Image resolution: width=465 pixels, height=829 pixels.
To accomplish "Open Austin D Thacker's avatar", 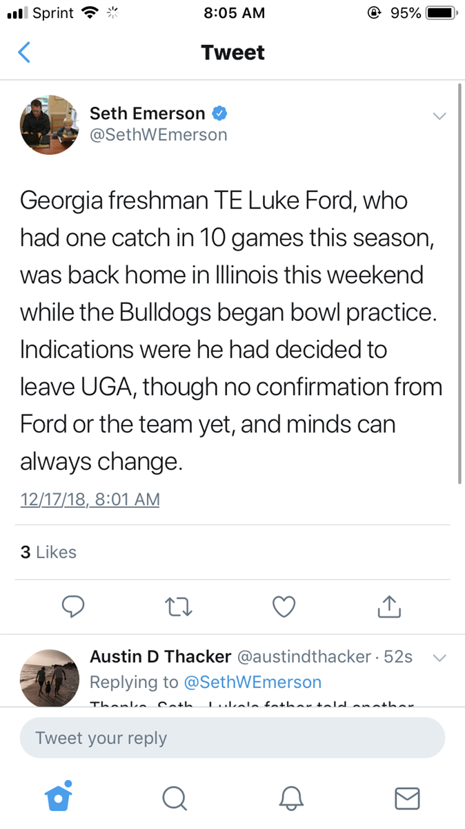I will (50, 678).
